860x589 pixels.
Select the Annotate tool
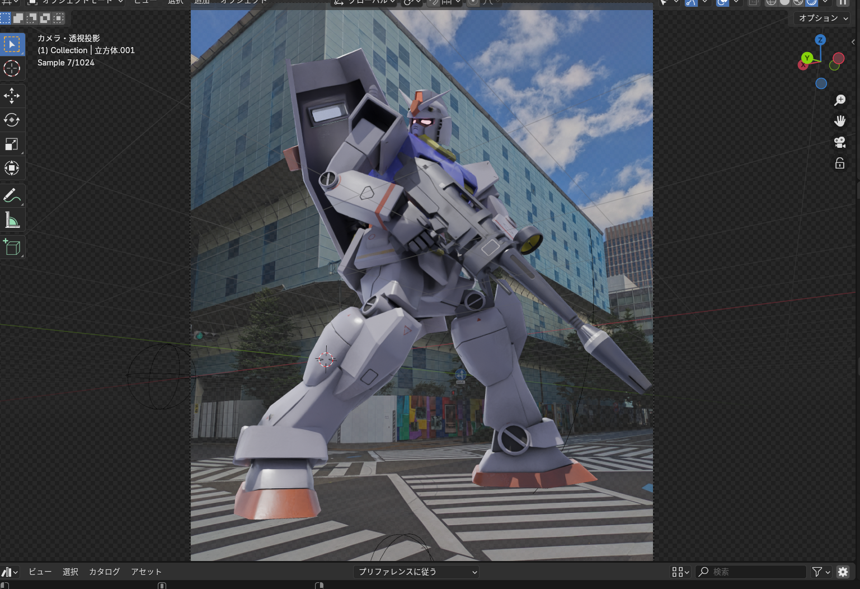[12, 195]
